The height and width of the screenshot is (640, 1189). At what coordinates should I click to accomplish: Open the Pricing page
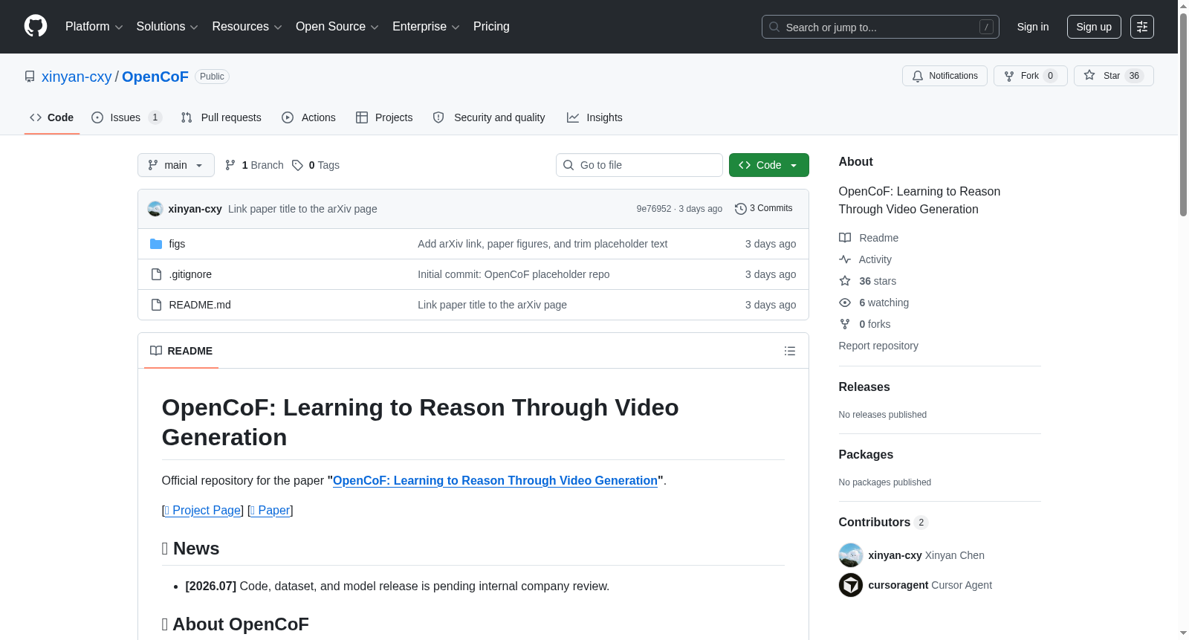pos(491,27)
